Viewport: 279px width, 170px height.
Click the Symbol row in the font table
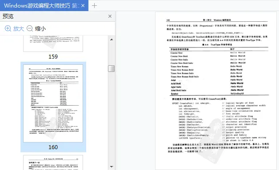(219, 94)
